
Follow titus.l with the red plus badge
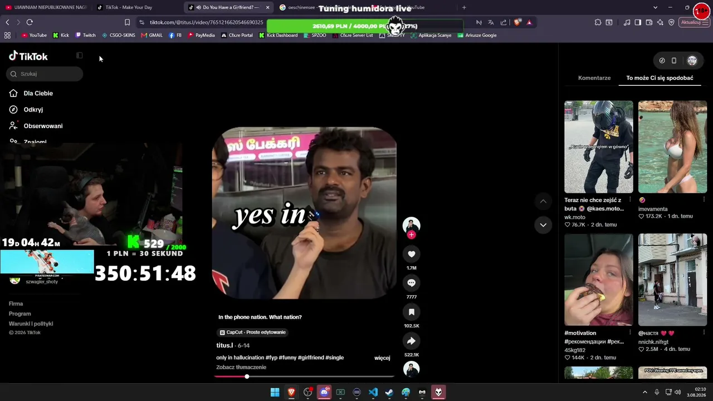point(412,235)
